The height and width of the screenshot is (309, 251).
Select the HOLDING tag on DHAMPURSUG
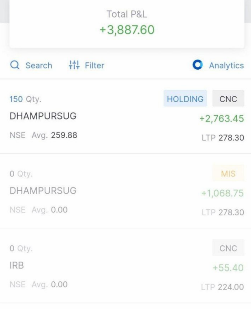185,99
